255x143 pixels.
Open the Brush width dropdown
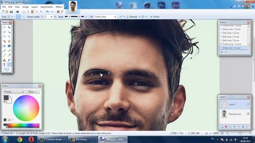pos(51,17)
